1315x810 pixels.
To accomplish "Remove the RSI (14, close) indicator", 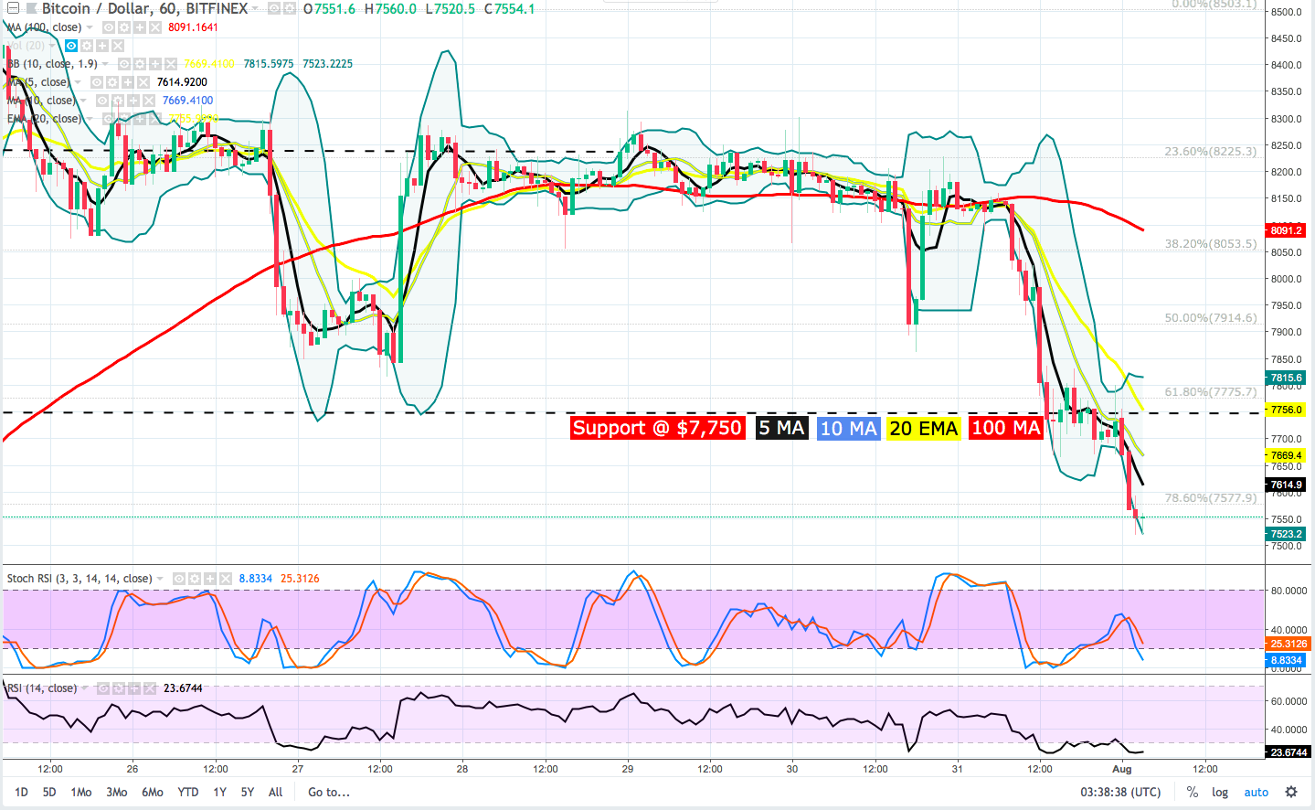I will 150,688.
